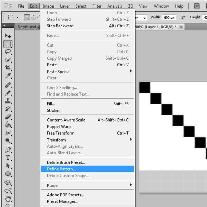The height and width of the screenshot is (207, 207).
Task: Select the Path Selection tool
Action: click(8, 166)
